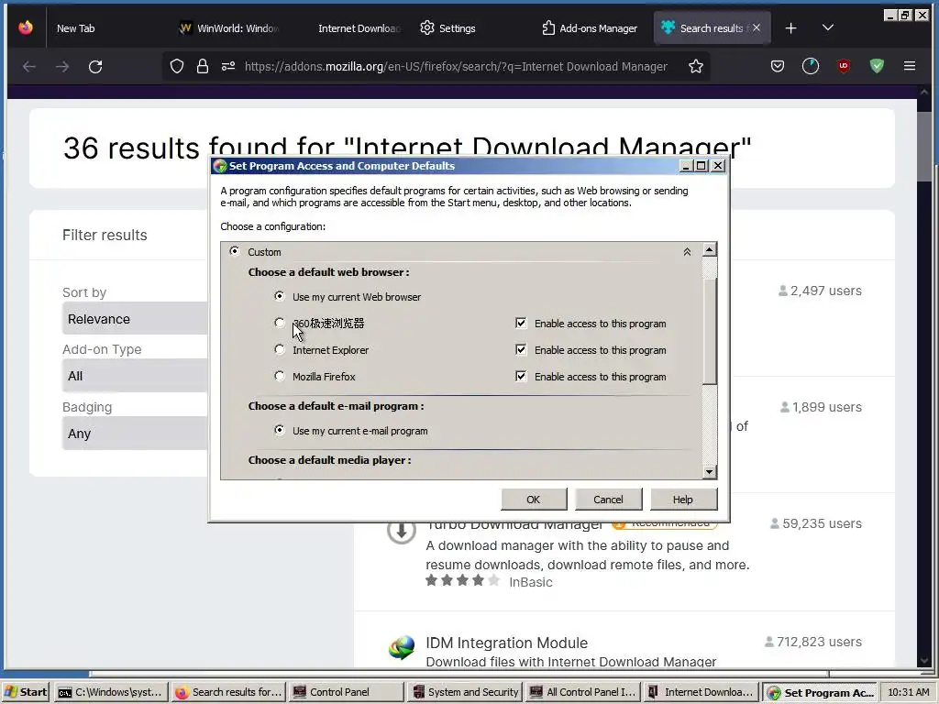Click the IDM Integration Module globe icon
939x704 pixels.
point(402,648)
